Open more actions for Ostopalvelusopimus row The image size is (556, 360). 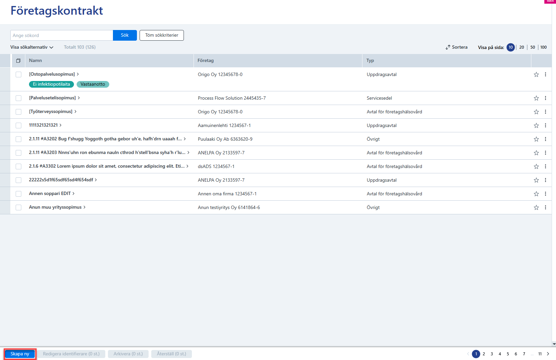coord(545,75)
